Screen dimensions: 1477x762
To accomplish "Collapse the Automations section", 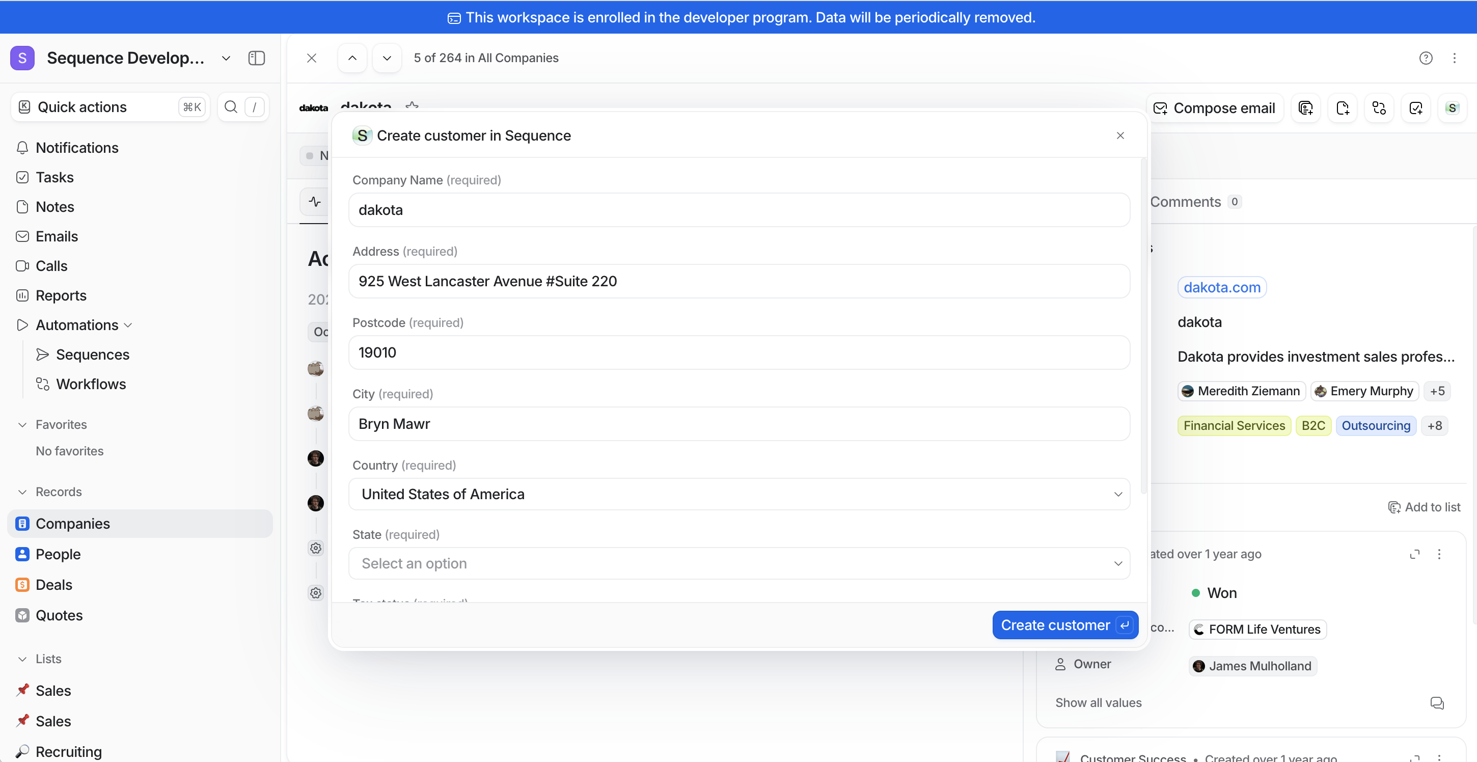I will click(128, 325).
